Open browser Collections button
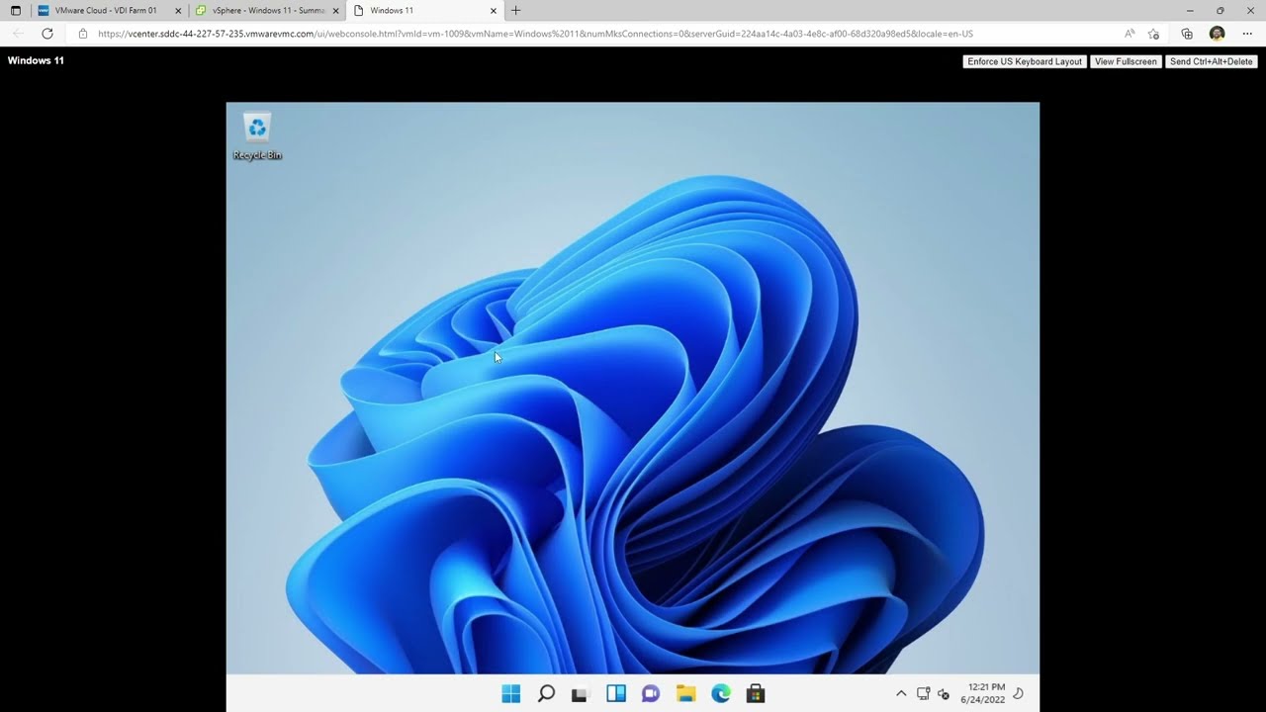The image size is (1266, 712). point(1187,34)
